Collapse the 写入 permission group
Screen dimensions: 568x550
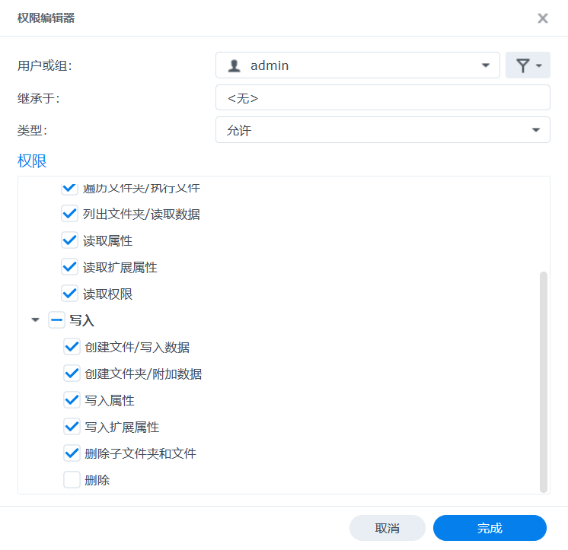[x=35, y=320]
